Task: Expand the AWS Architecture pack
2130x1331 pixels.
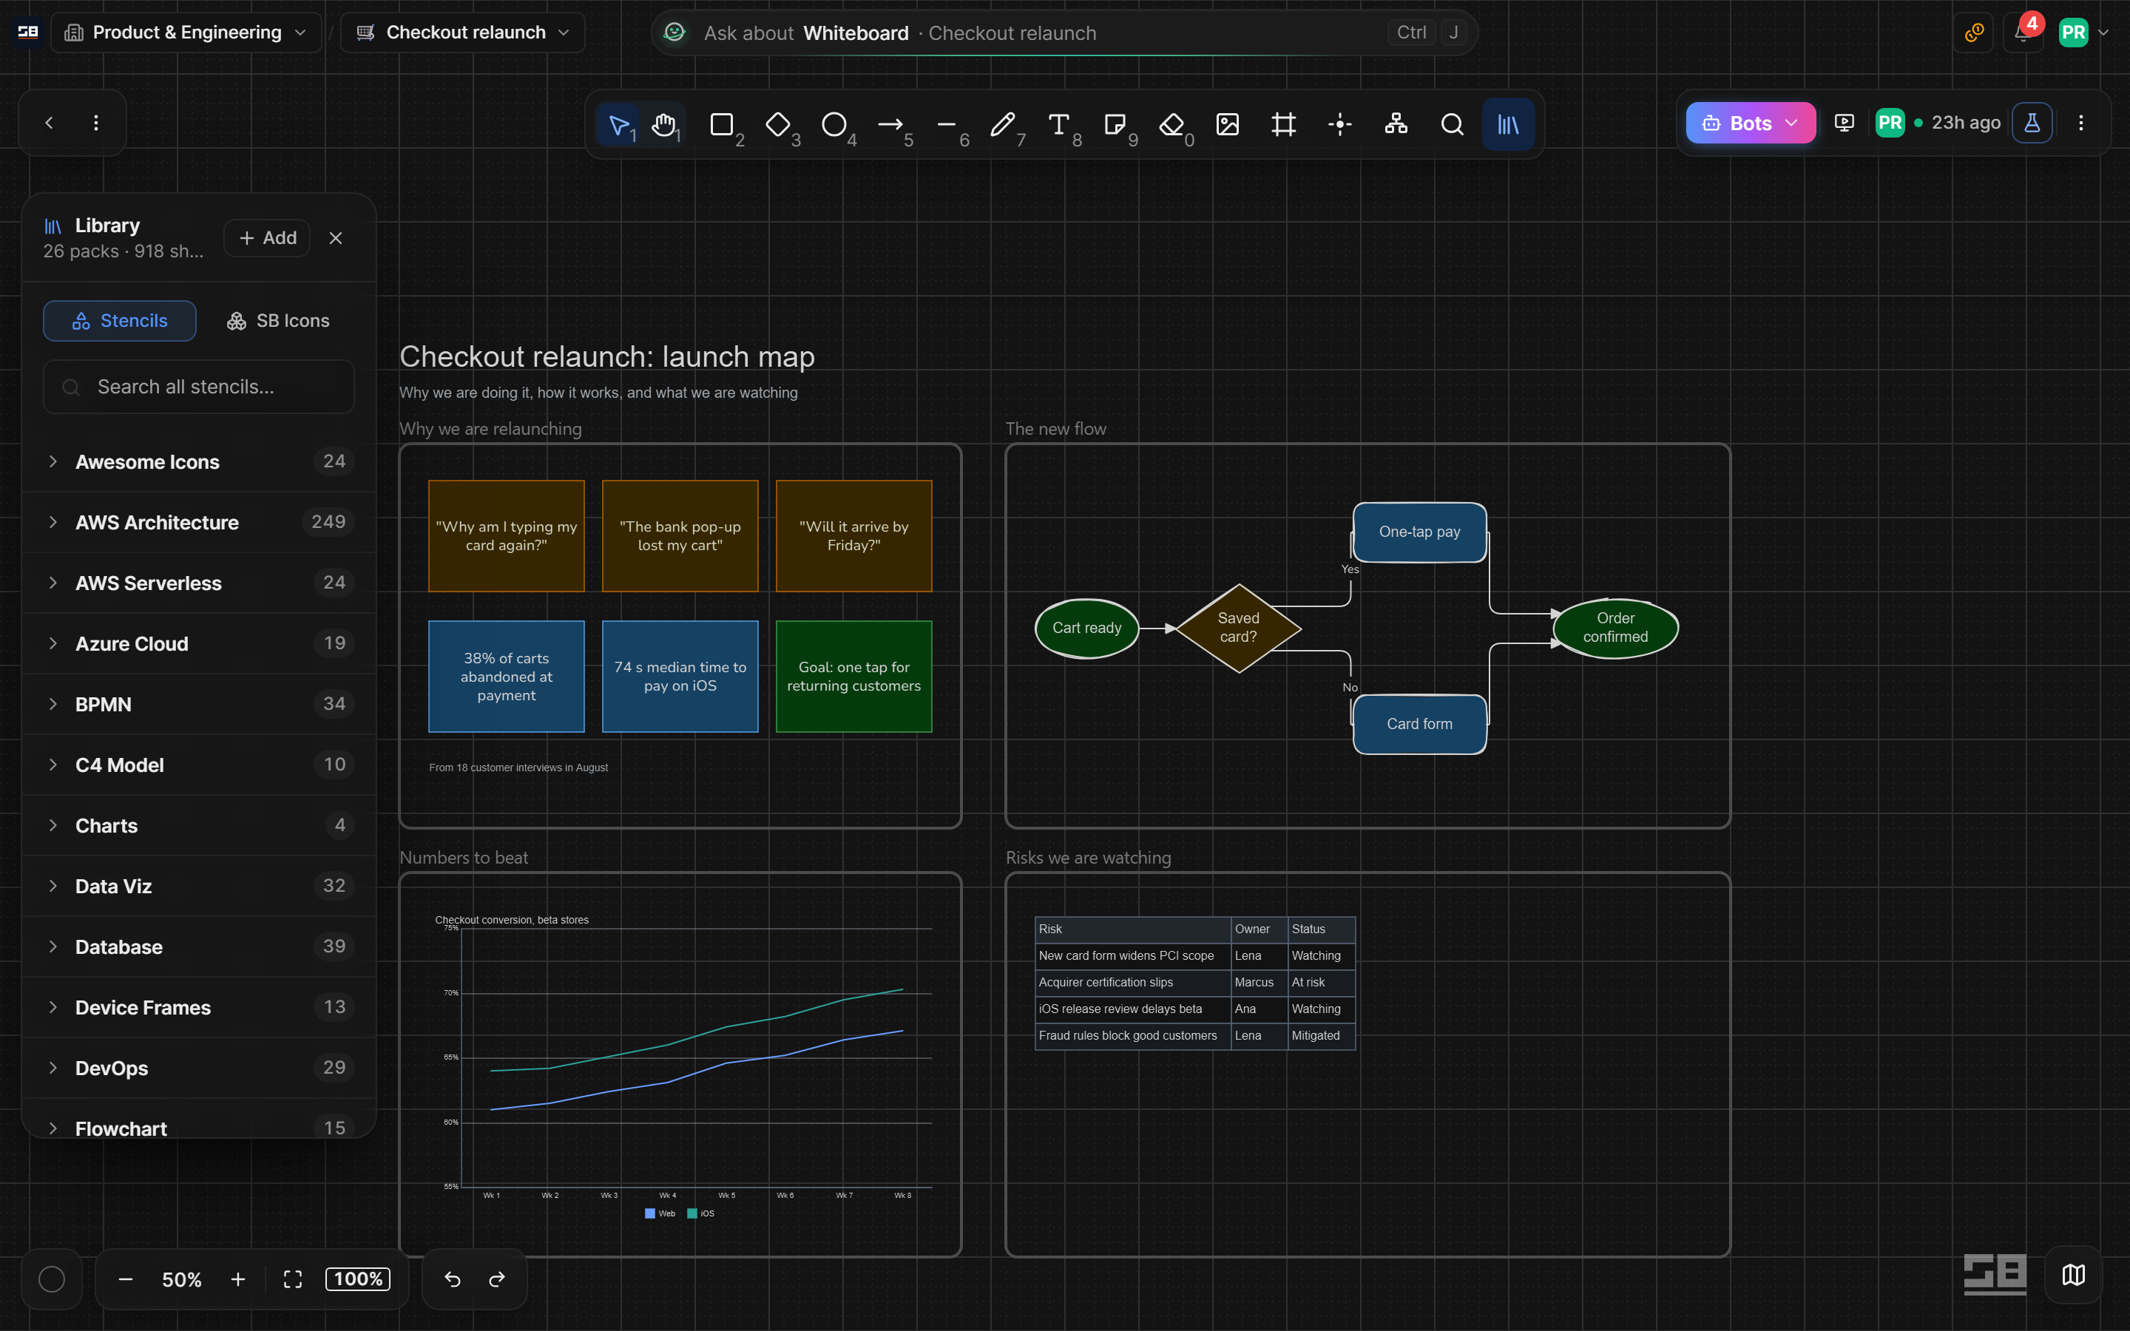Action: pyautogui.click(x=200, y=522)
